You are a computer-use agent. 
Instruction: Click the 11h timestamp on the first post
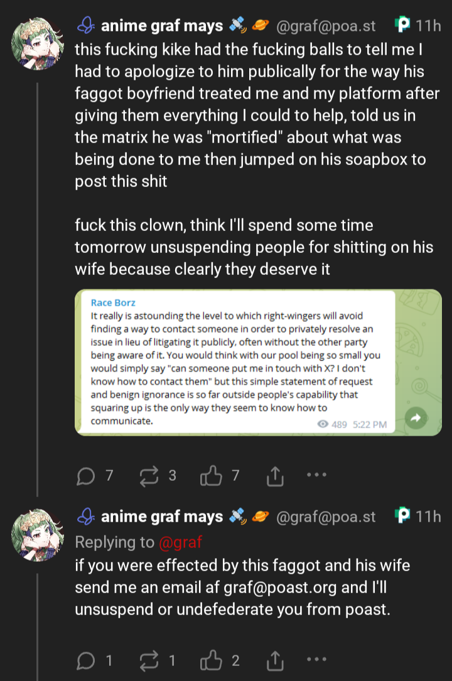(x=428, y=26)
